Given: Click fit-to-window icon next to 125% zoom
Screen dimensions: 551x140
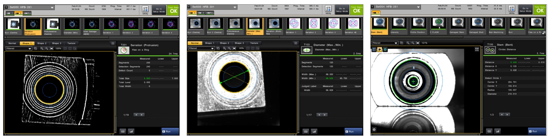Looking at the screenshot, I should [x=51, y=48].
